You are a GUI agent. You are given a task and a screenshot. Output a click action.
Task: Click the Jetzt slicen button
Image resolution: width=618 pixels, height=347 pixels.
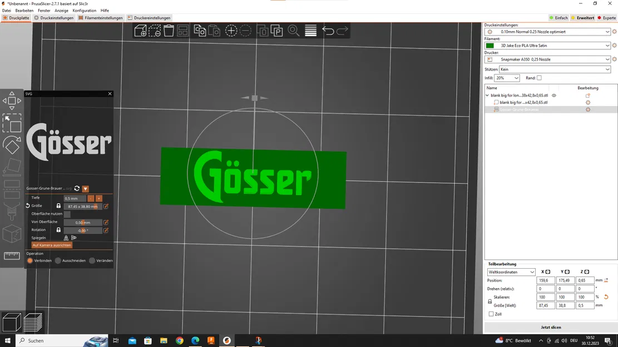click(551, 328)
